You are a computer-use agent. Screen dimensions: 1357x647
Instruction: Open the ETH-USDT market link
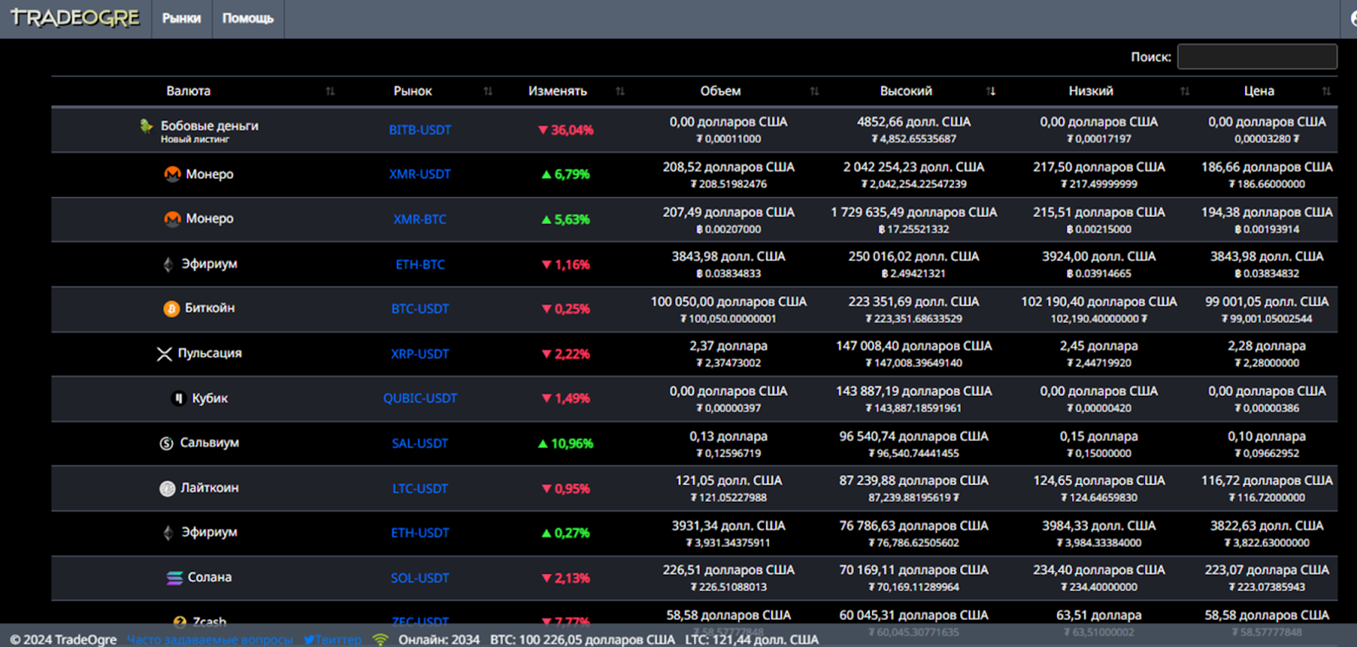(x=420, y=533)
